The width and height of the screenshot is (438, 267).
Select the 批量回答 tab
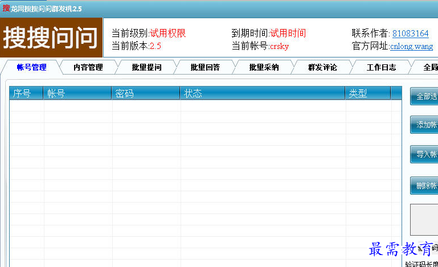[x=205, y=67]
